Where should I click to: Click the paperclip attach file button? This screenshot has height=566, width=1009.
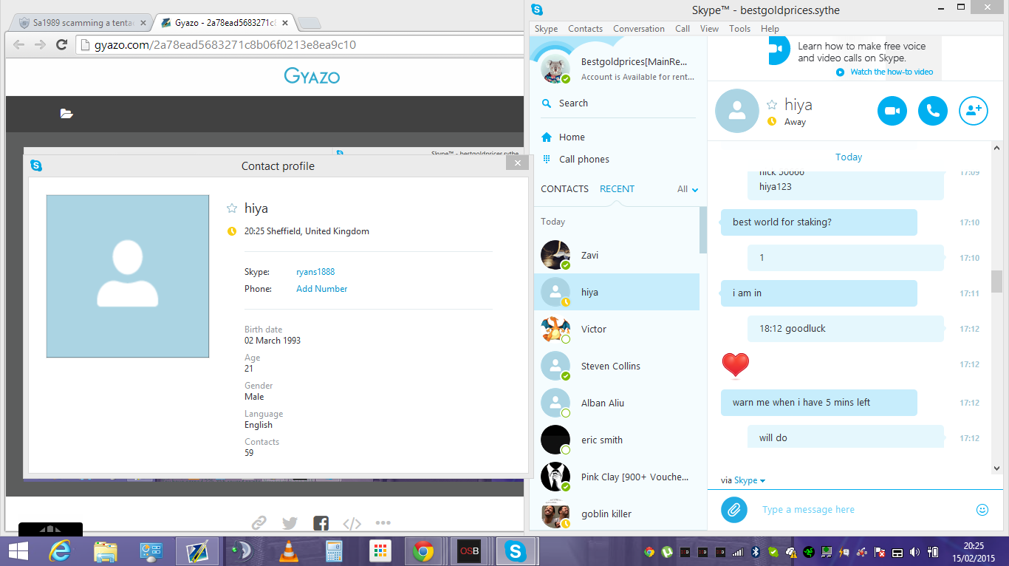click(x=733, y=509)
